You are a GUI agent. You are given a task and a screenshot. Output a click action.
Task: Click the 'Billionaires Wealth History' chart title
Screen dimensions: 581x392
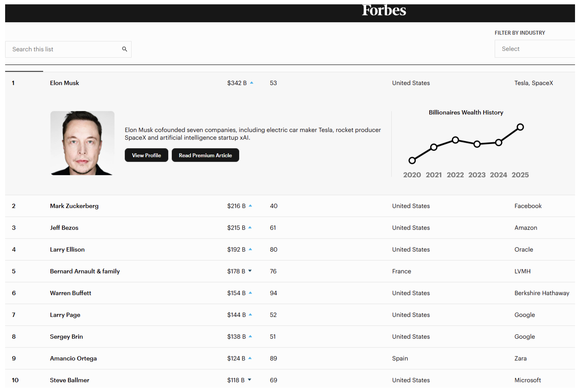[x=466, y=112]
